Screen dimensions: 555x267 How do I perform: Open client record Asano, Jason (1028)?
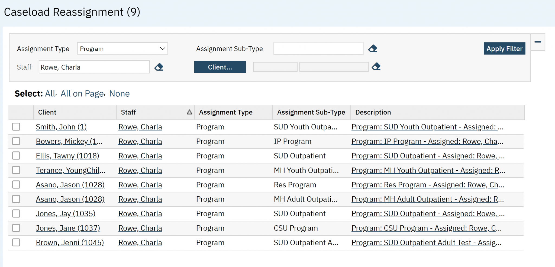(x=70, y=184)
